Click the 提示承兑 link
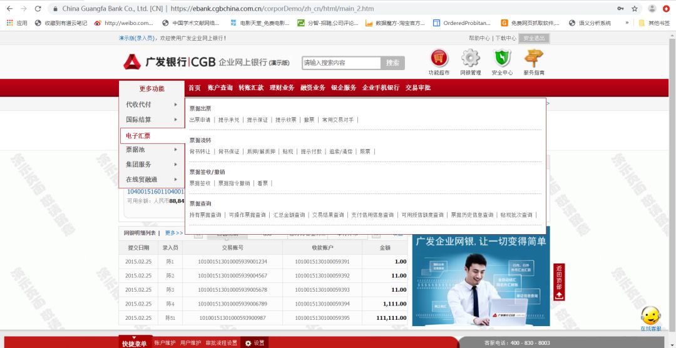 pyautogui.click(x=228, y=120)
